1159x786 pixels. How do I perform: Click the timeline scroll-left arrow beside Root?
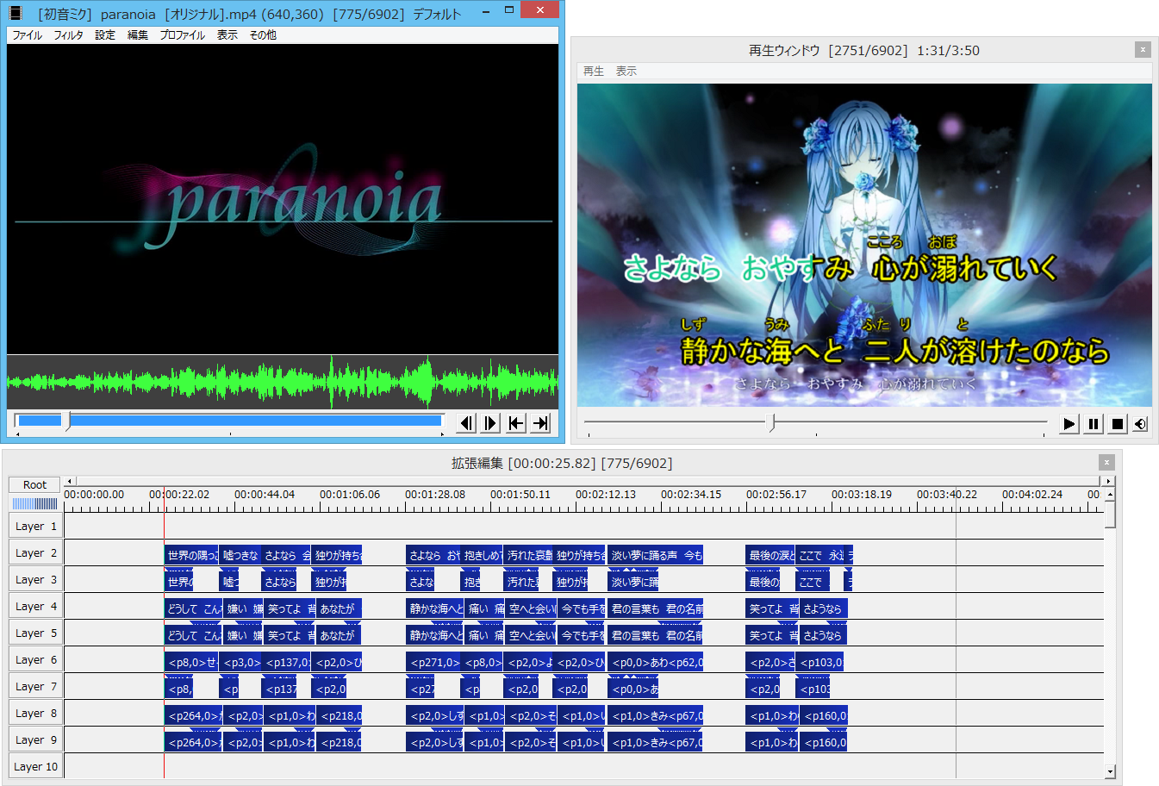[x=70, y=481]
